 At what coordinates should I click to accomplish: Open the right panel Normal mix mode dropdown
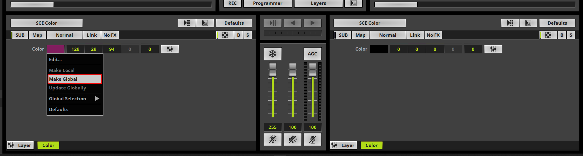pyautogui.click(x=388, y=35)
